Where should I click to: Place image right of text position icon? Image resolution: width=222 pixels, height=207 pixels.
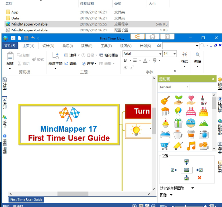point(199,170)
